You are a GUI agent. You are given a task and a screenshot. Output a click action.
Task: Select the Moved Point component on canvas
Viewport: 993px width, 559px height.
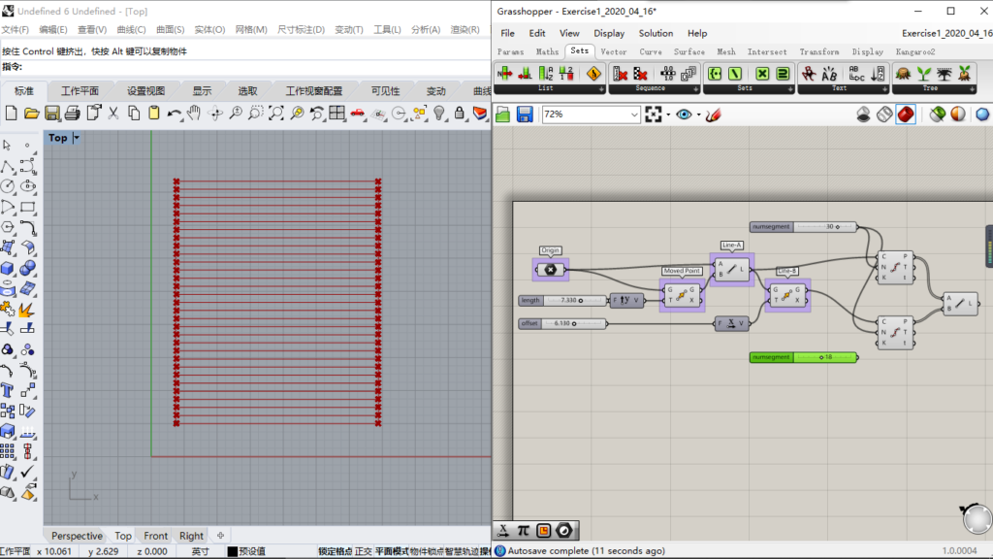pyautogui.click(x=682, y=295)
